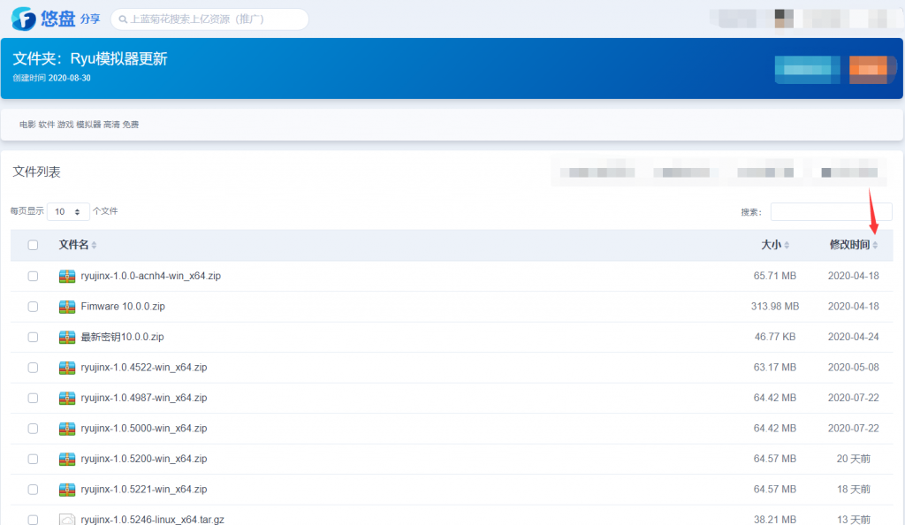The width and height of the screenshot is (905, 525).
Task: Click the tags line 电影 软件 游戏 模拟器
Action: 79,125
